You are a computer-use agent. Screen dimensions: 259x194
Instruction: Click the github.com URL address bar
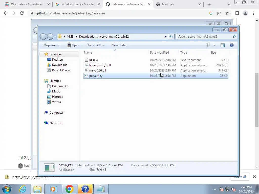(x=70, y=13)
